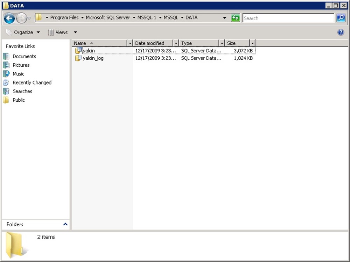The height and width of the screenshot is (262, 350).
Task: Open Name column filter dropdown
Action: coord(130,43)
